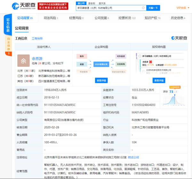This screenshot has width=192, height=179.
Task: Open the 公司背景 tab
Action: click(25, 18)
